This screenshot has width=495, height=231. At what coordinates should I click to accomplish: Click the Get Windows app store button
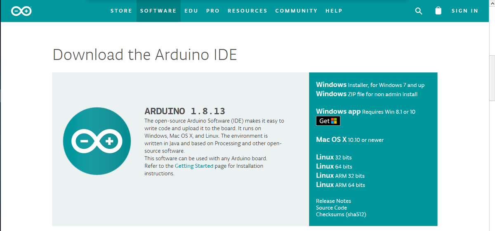(328, 121)
